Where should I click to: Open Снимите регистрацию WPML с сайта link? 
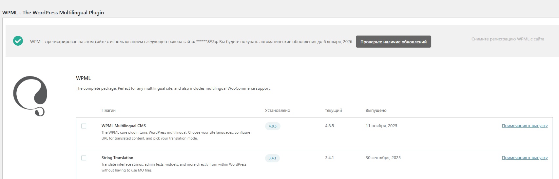click(x=508, y=39)
